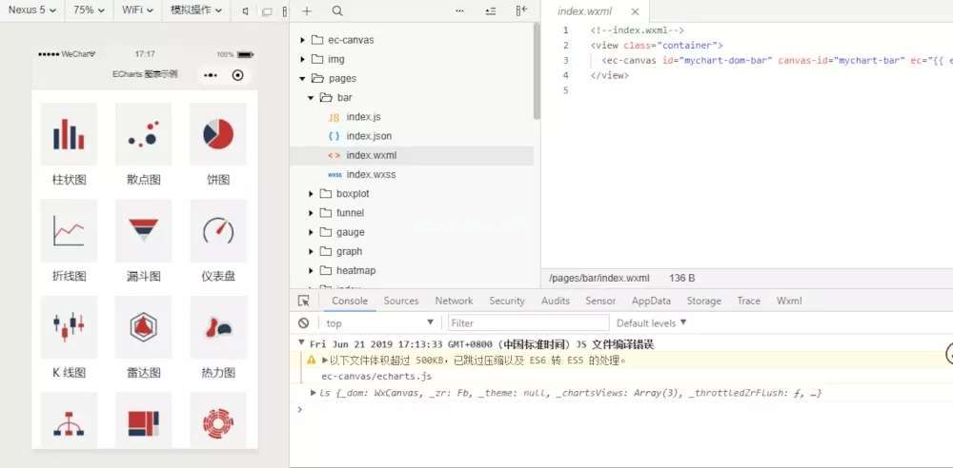Image resolution: width=953 pixels, height=468 pixels.
Task: Click the add new file plus icon
Action: 307,11
